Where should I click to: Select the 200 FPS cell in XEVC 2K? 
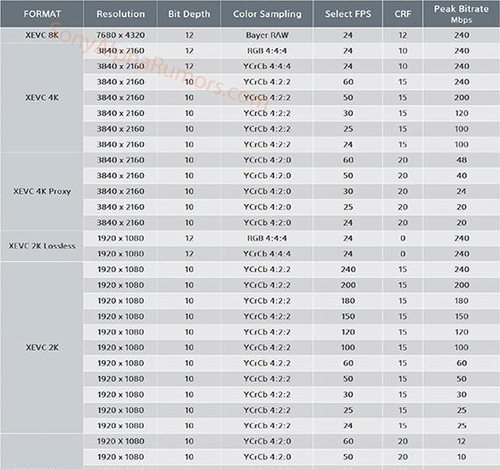[x=348, y=285]
